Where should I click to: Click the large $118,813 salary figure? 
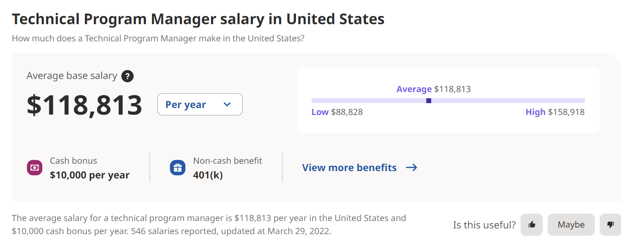pyautogui.click(x=84, y=105)
